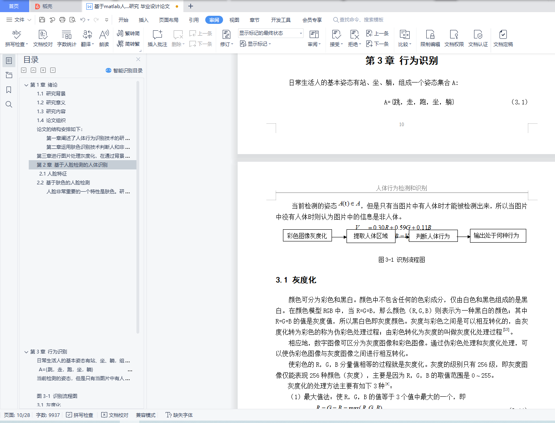The height and width of the screenshot is (423, 555).
Task: Show the 目录 outline pane from sidebar
Action: tap(9, 61)
